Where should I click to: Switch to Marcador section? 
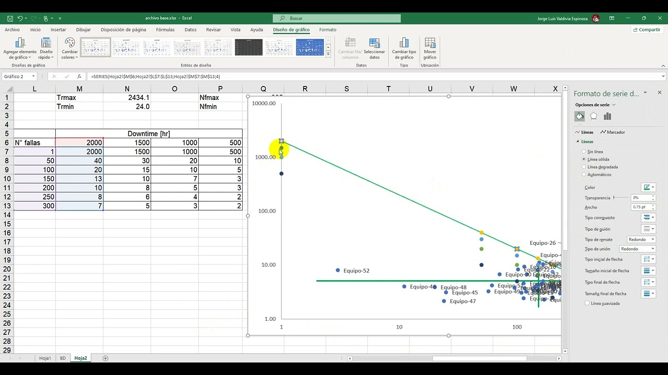click(613, 132)
